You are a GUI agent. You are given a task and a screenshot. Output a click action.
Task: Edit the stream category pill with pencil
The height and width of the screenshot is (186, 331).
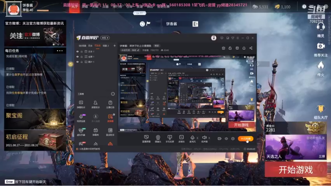point(130,50)
